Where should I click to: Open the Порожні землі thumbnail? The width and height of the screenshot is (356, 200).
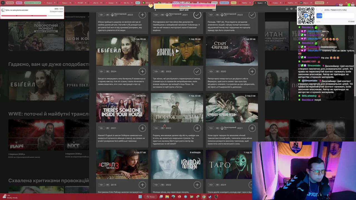[x=177, y=108]
